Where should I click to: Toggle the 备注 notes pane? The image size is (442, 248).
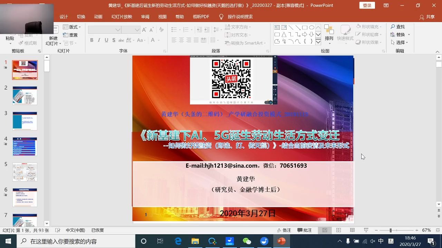pyautogui.click(x=284, y=230)
